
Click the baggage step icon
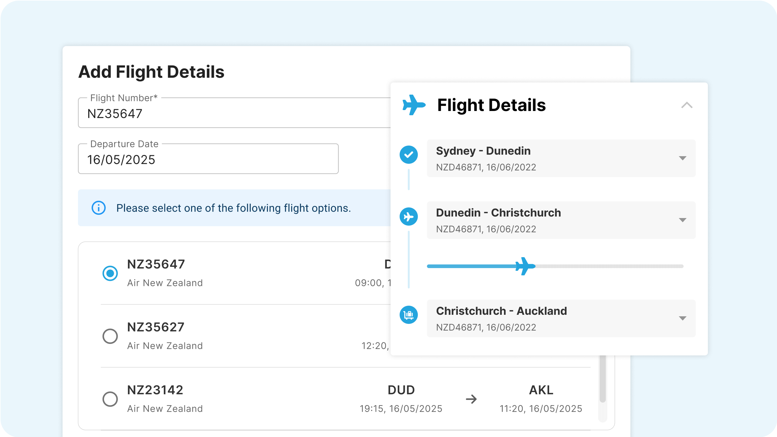coord(408,315)
